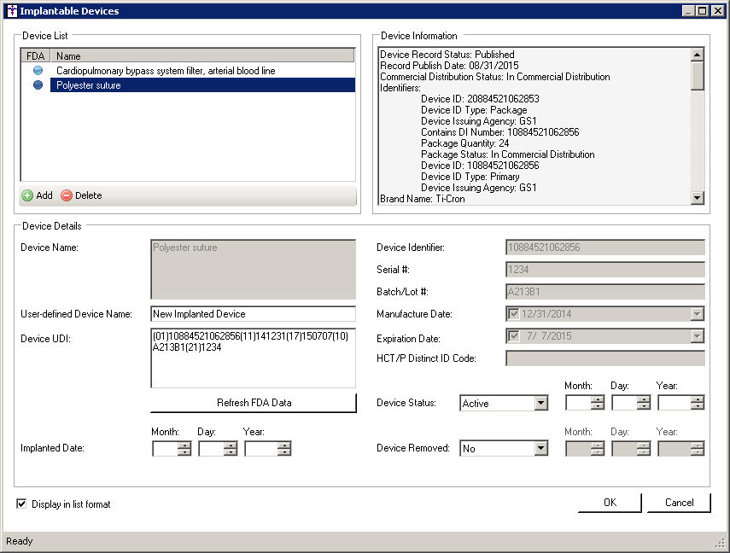This screenshot has height=553, width=730.
Task: Click FDA status icon for Cardiopulmonary bypass filter
Action: pyautogui.click(x=38, y=71)
